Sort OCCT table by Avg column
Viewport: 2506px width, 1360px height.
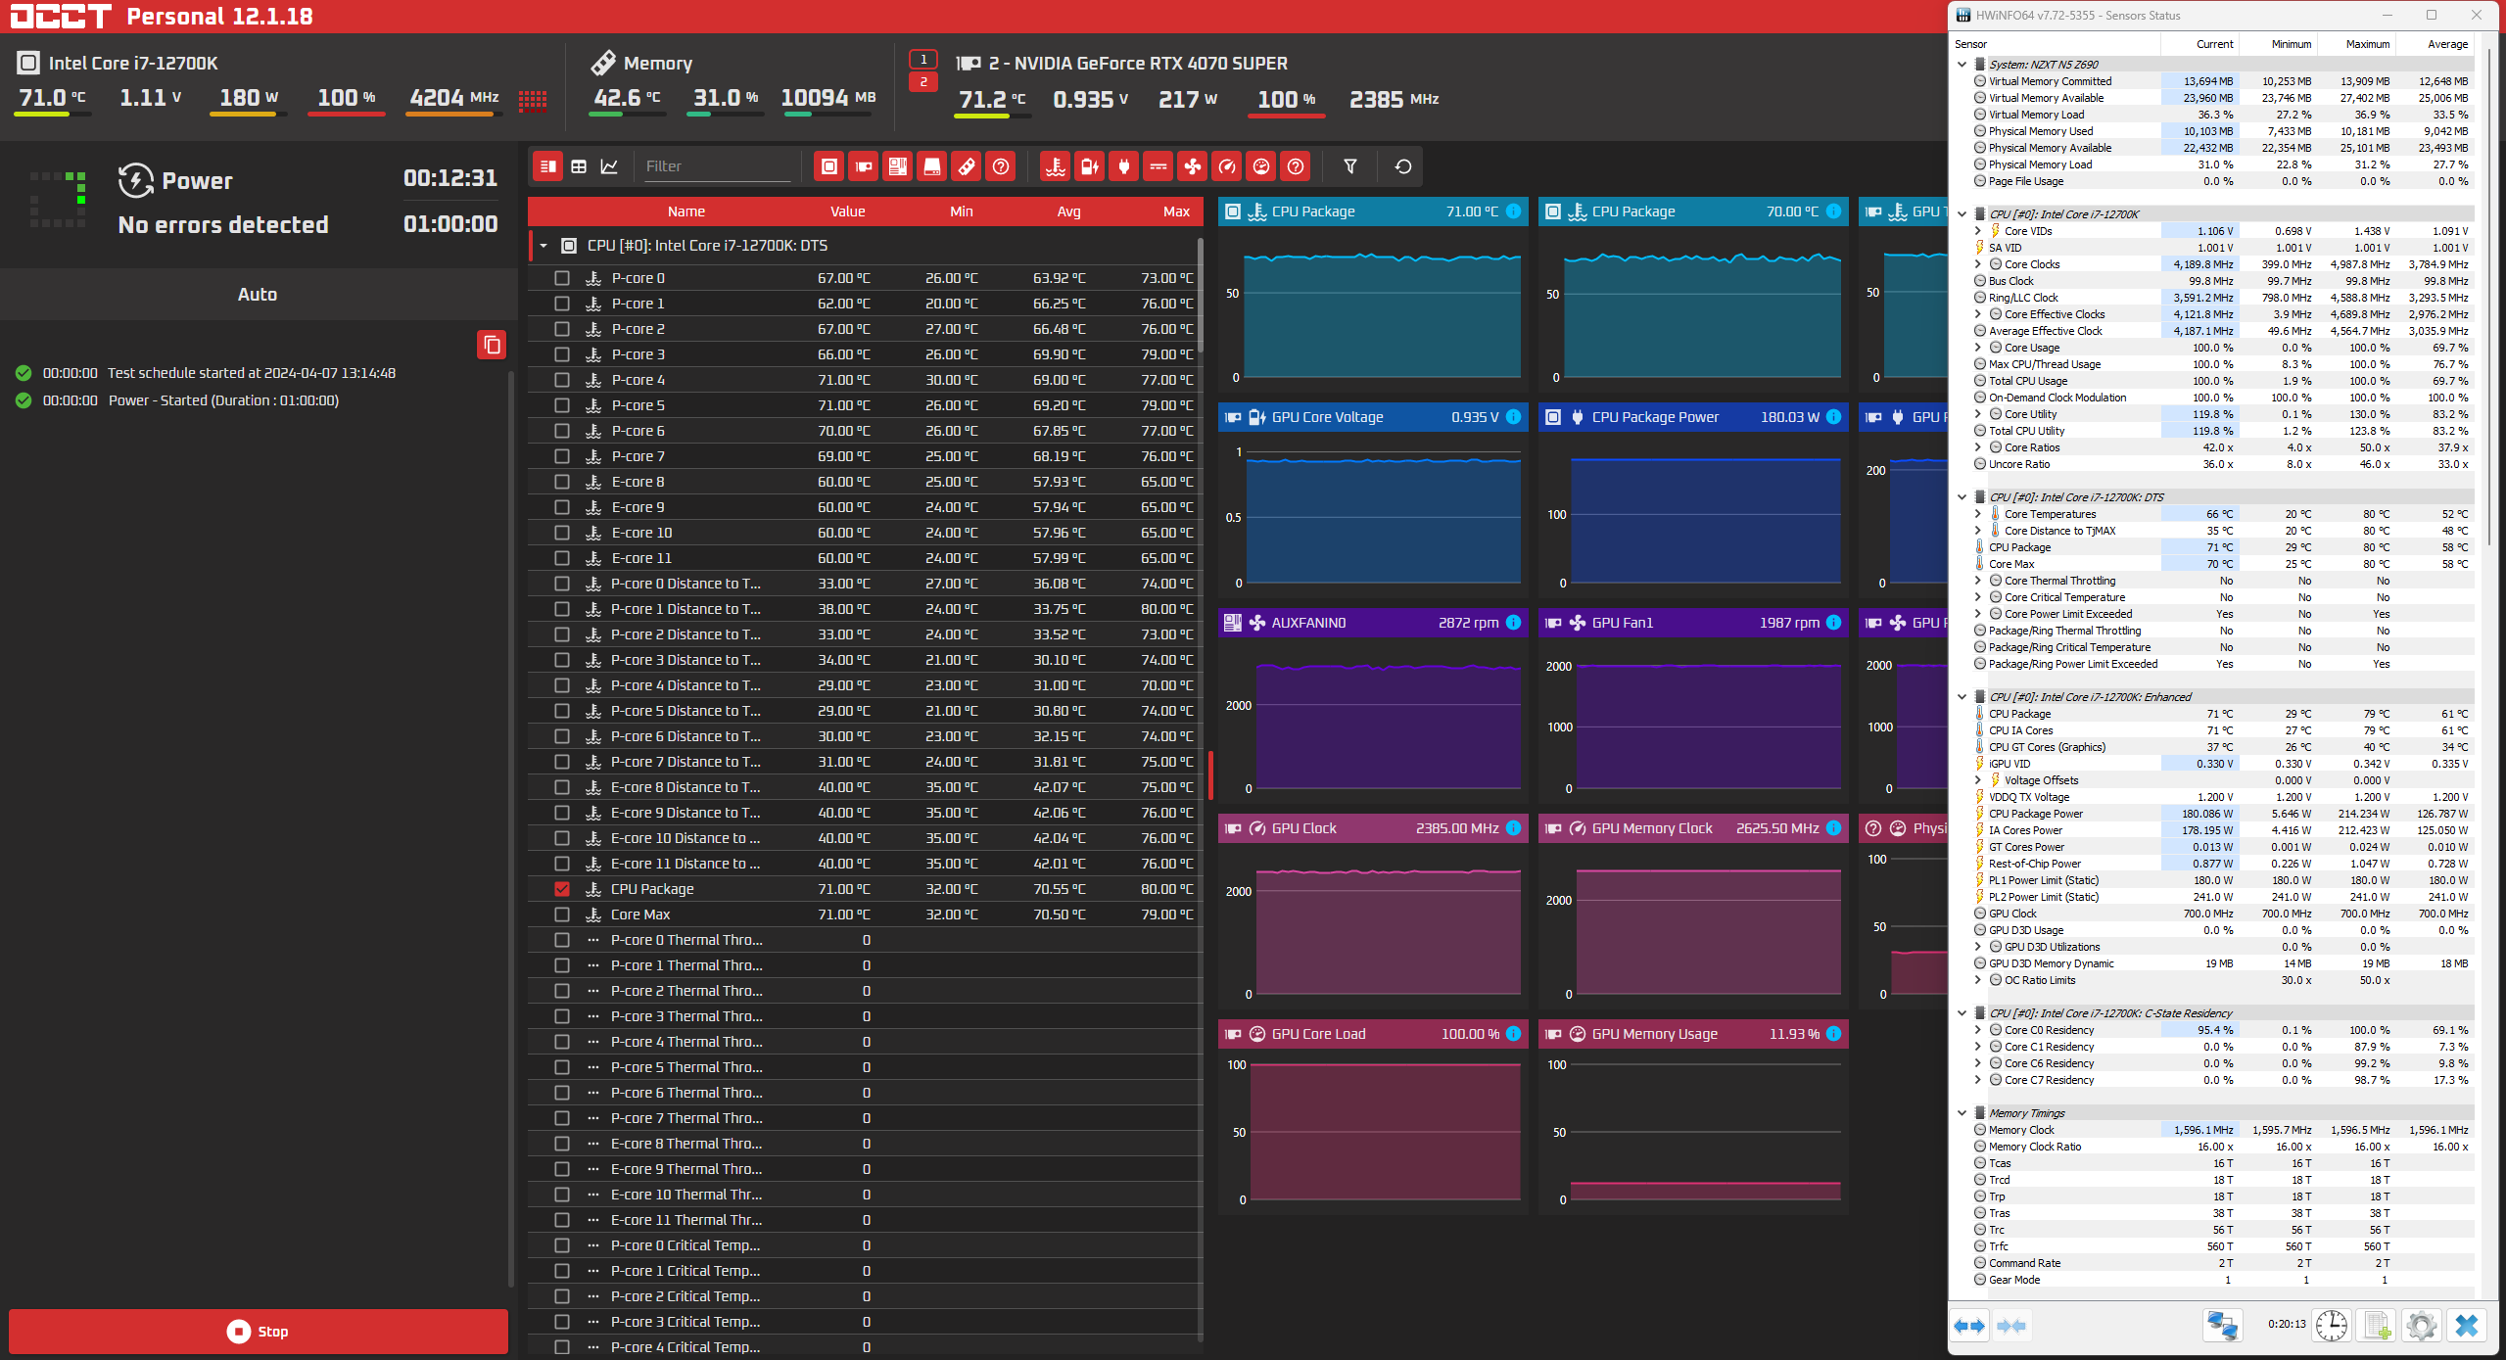pyautogui.click(x=1068, y=211)
